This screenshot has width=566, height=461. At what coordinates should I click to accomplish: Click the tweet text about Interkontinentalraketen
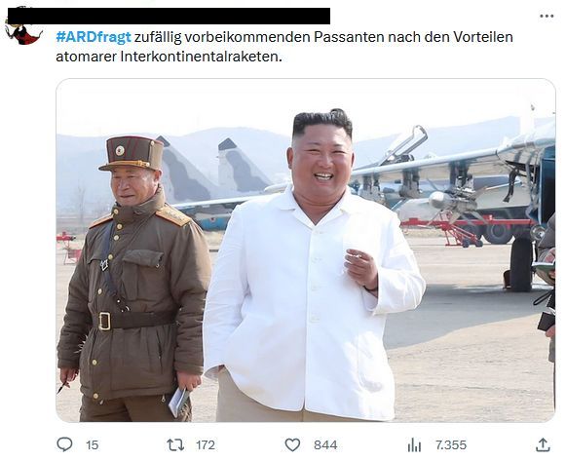coord(284,47)
